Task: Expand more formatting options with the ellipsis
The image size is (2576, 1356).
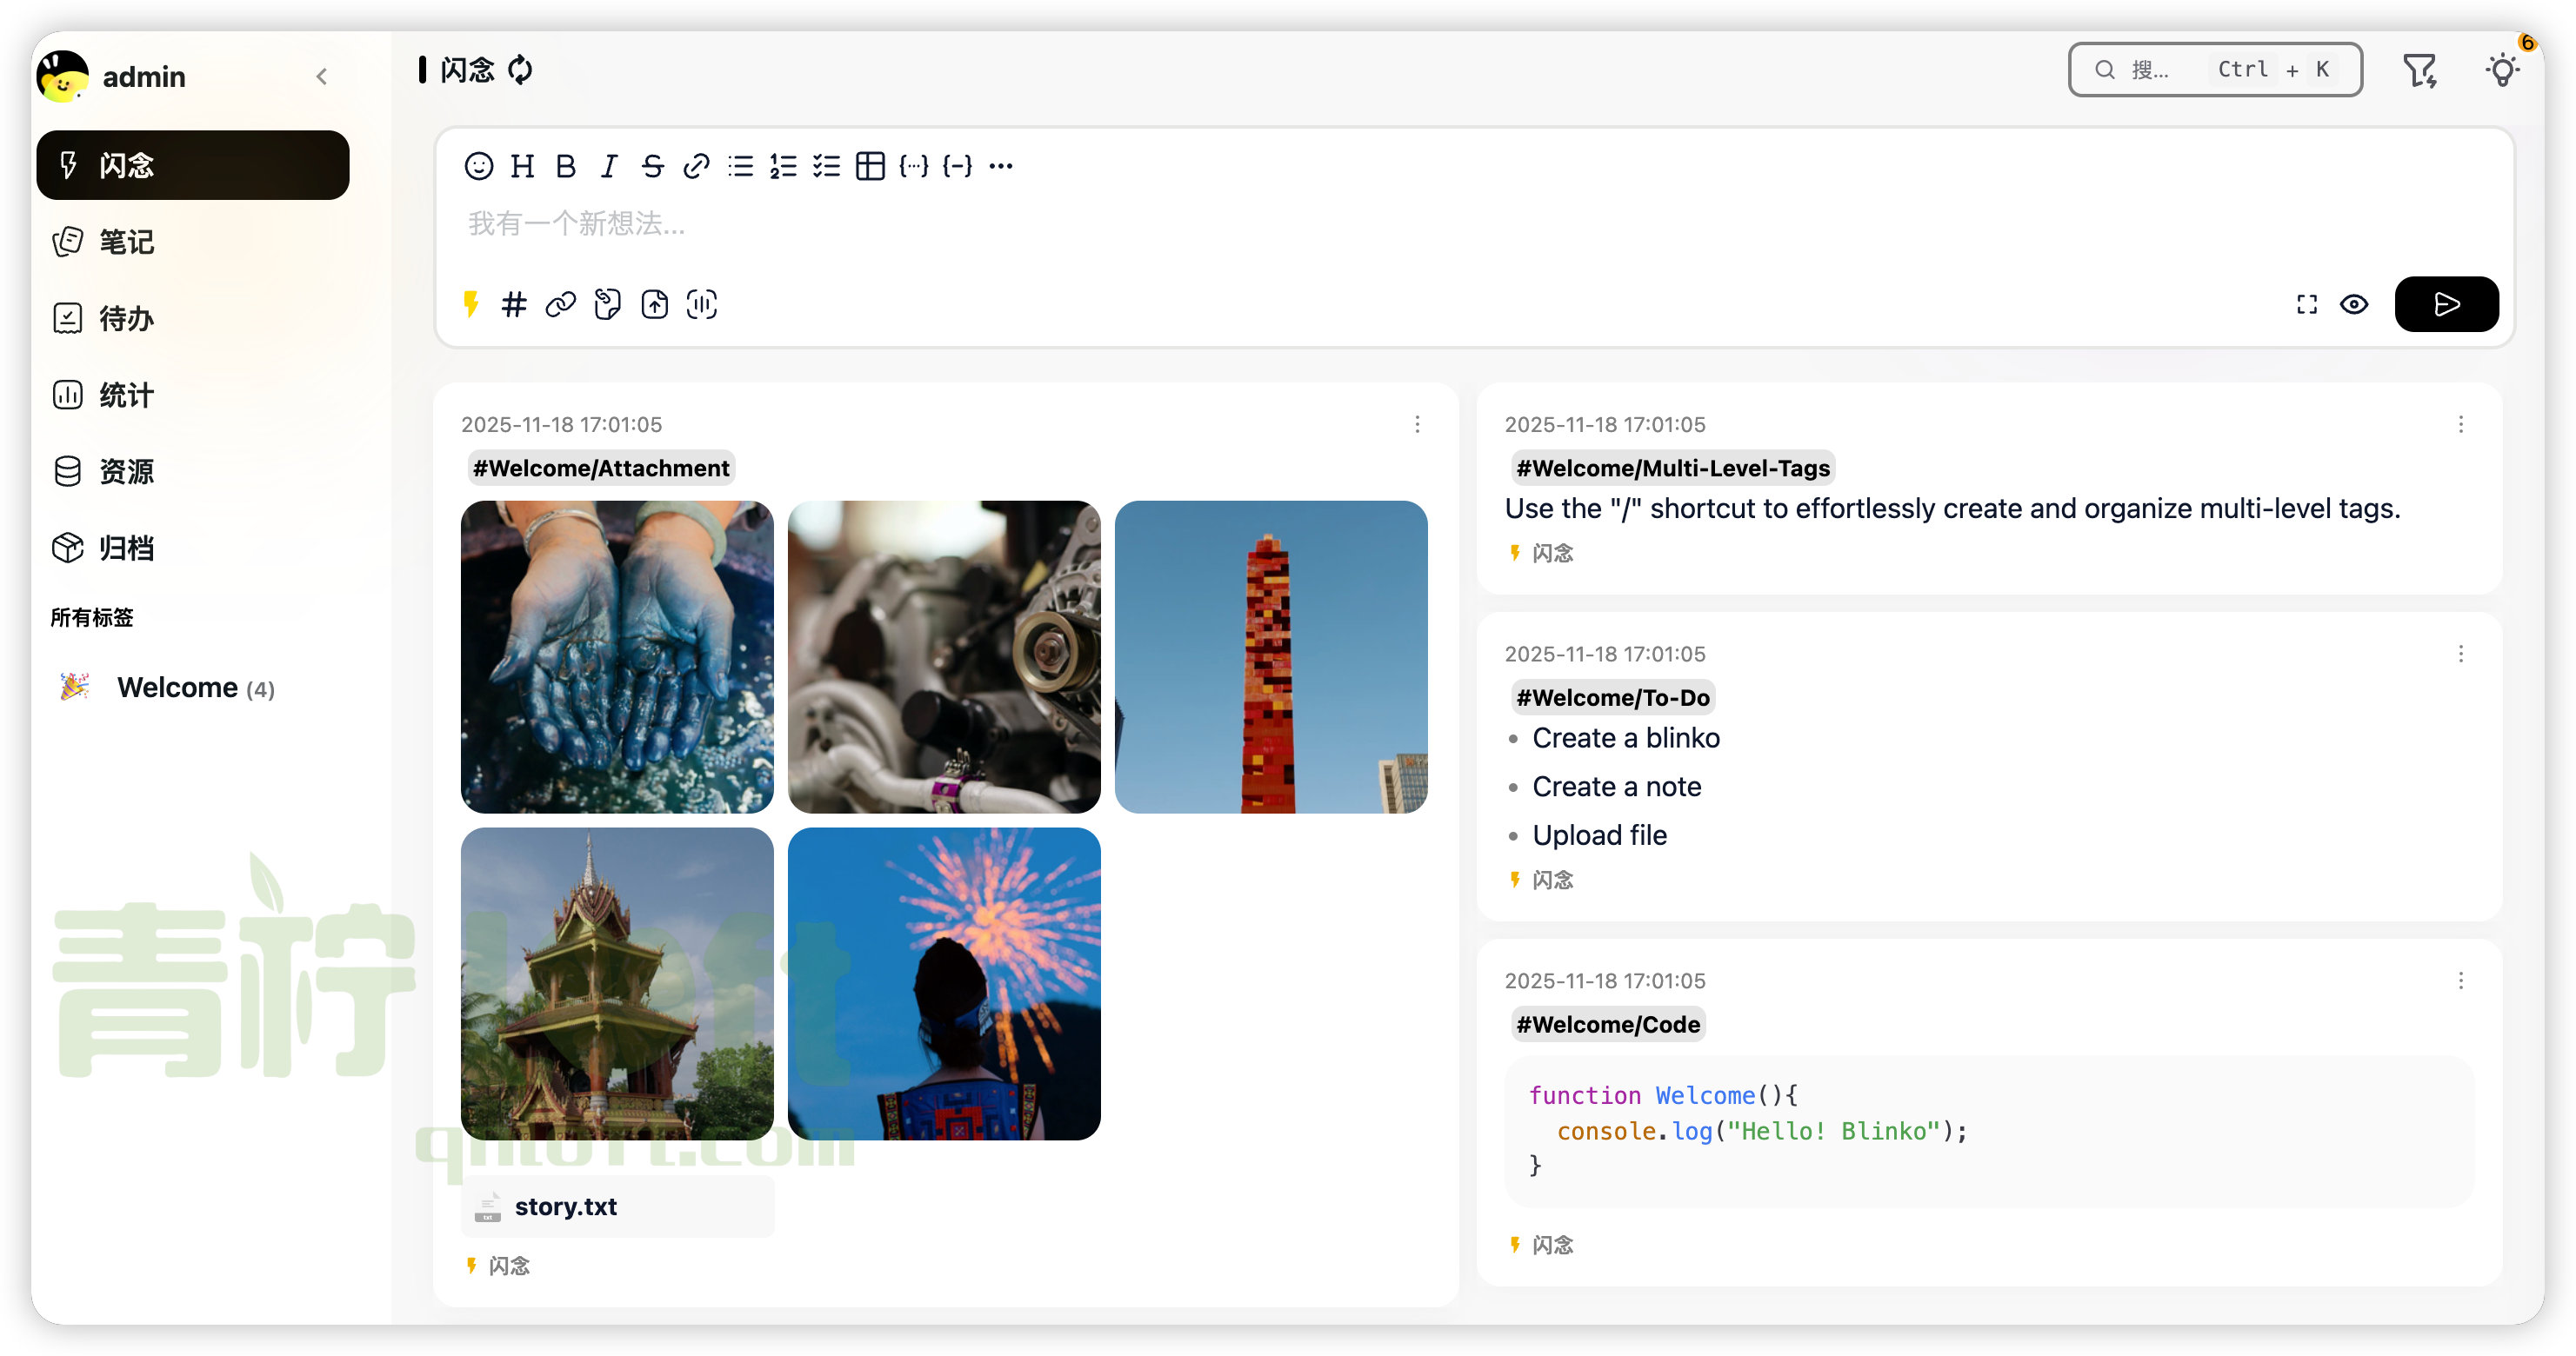Action: [1001, 166]
